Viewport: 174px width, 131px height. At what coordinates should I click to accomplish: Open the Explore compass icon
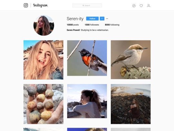[x=134, y=6]
